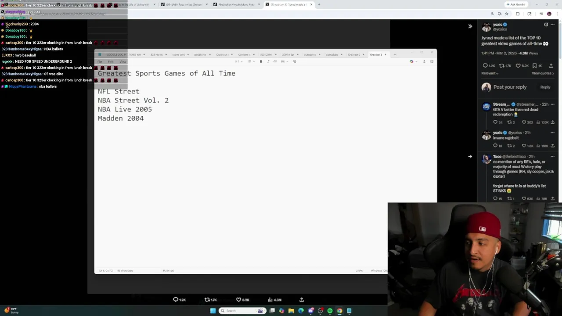
Task: Click 'NBA Street Vol. 2' line in Notepad
Action: click(133, 101)
